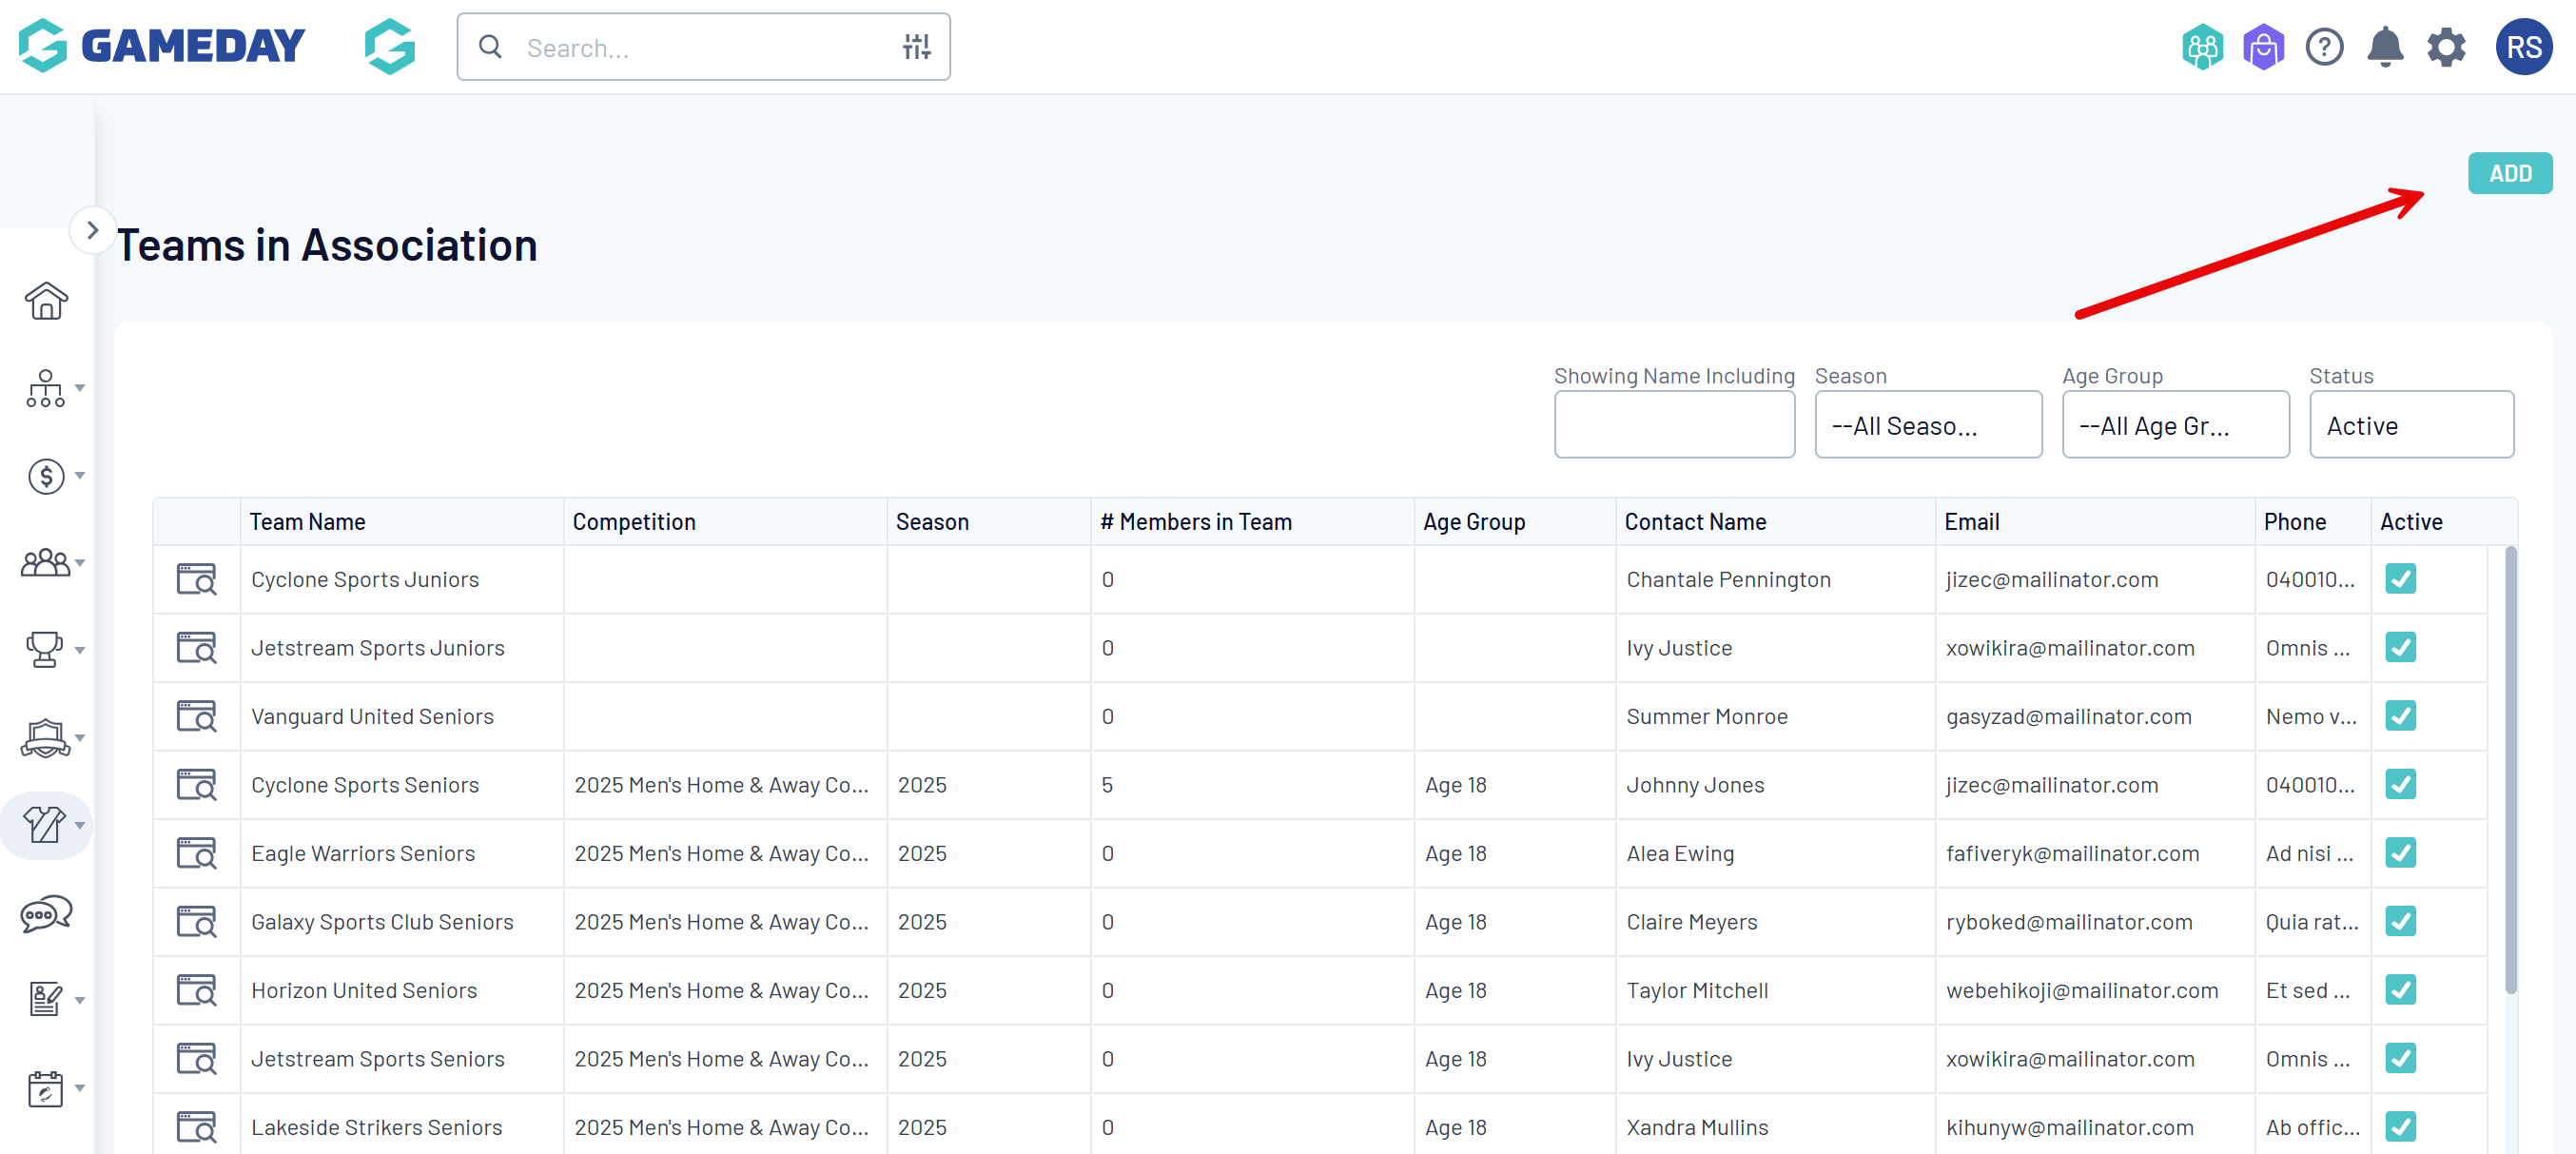Screen dimensions: 2576x1154
Task: Click the trophy competitions sidebar icon
Action: 46,650
